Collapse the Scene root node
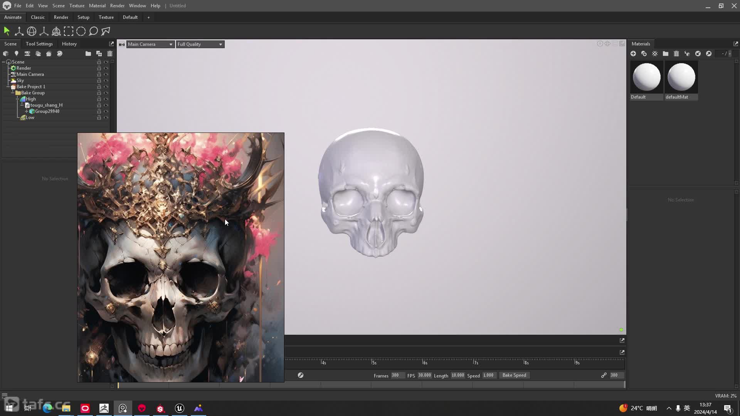740x416 pixels. (x=3, y=62)
